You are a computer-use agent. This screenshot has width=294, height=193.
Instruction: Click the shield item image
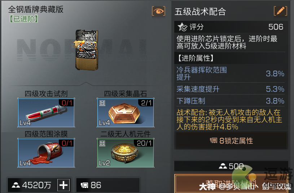point(87,50)
